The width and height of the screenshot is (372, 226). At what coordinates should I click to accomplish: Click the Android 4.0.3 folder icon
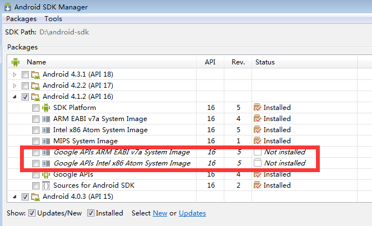[36, 197]
